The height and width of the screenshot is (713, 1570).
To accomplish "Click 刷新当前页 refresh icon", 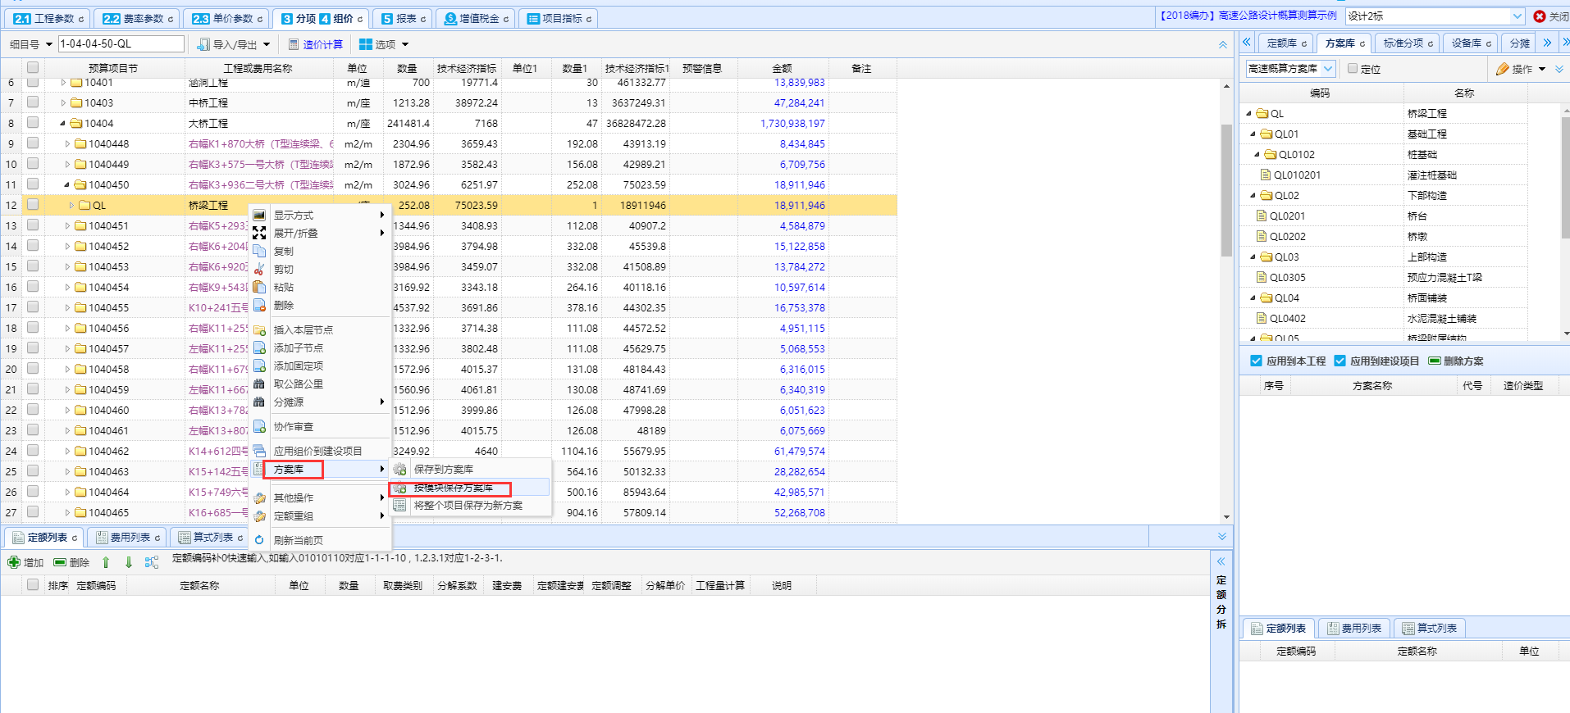I will click(x=259, y=540).
